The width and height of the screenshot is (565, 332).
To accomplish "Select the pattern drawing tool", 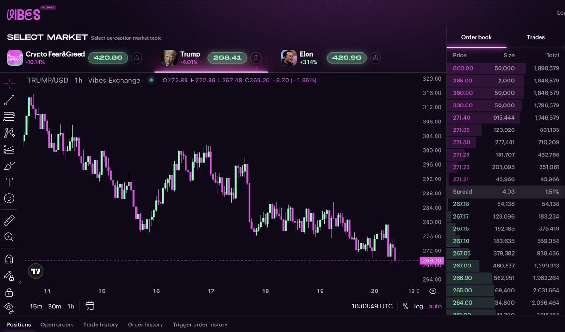I will click(9, 133).
